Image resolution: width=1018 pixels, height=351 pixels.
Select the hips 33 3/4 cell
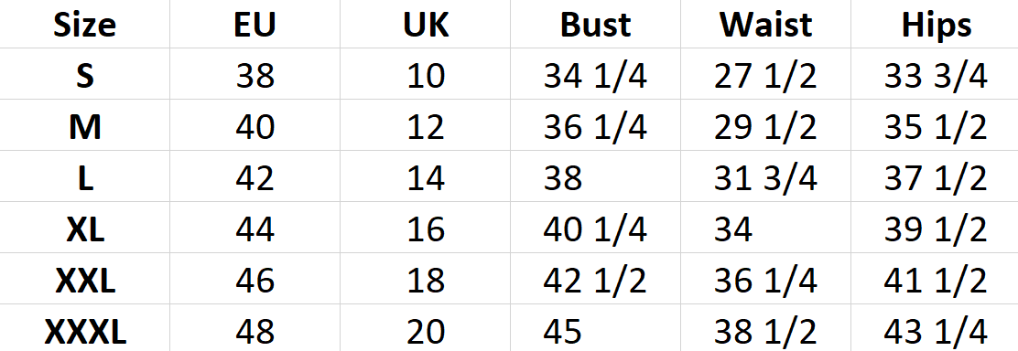(x=935, y=74)
